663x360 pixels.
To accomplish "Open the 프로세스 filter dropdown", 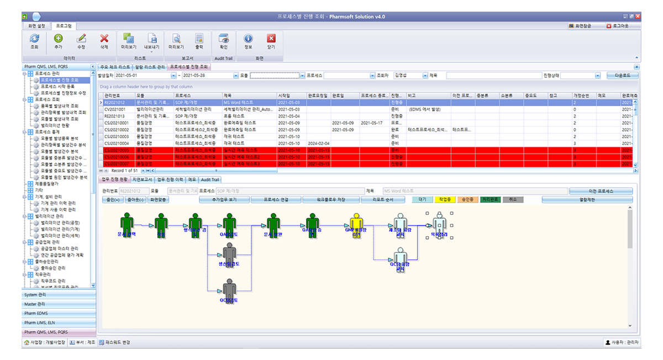I will click(372, 75).
